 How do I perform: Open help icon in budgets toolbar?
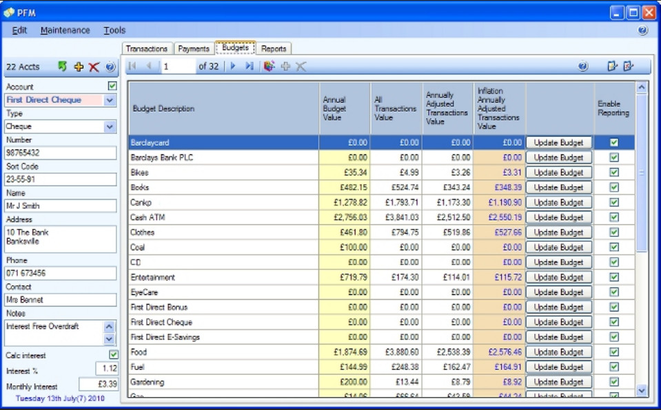click(x=582, y=66)
